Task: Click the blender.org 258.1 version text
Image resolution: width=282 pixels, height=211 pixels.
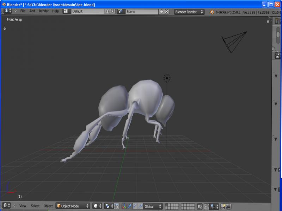Action: pyautogui.click(x=228, y=12)
